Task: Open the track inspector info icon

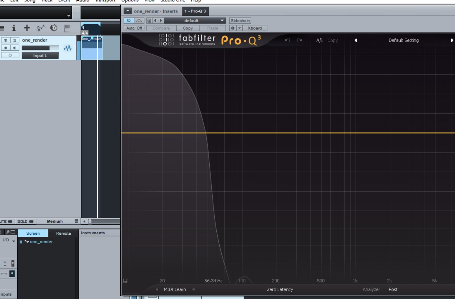Action: tap(14, 28)
